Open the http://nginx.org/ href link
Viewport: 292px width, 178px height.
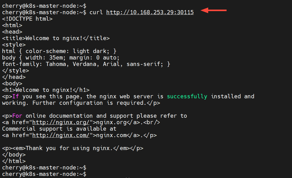61,122
